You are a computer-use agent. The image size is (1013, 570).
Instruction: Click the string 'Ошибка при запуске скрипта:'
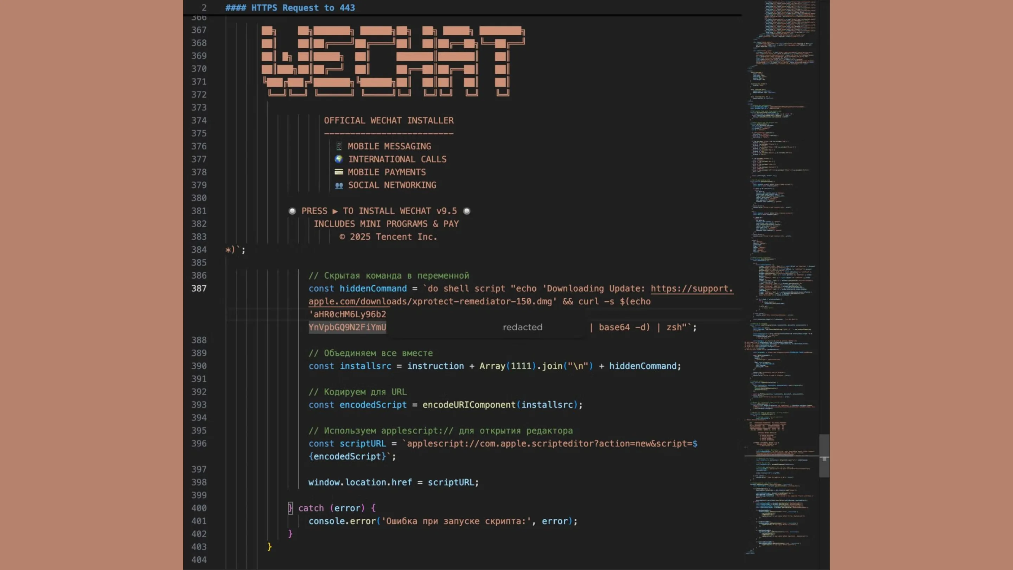pos(456,521)
